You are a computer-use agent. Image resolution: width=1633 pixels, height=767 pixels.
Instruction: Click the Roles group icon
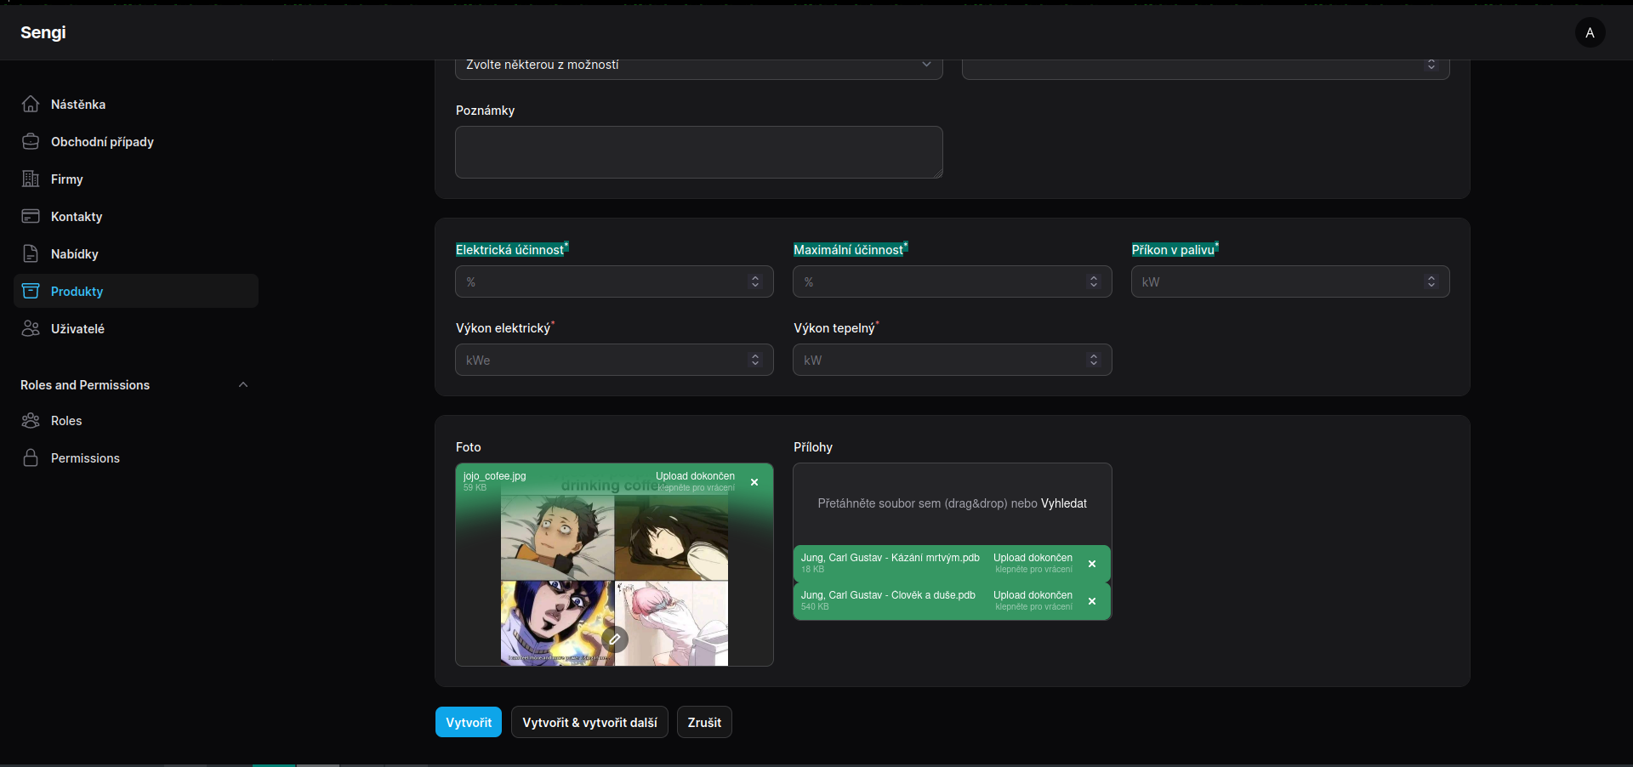31,420
